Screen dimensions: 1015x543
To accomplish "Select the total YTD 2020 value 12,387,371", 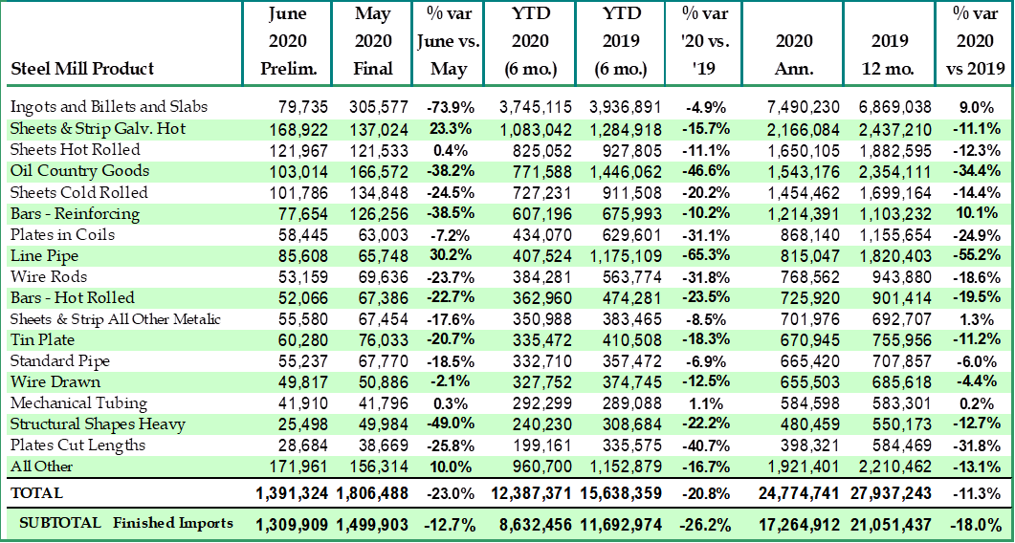I will coord(531,493).
